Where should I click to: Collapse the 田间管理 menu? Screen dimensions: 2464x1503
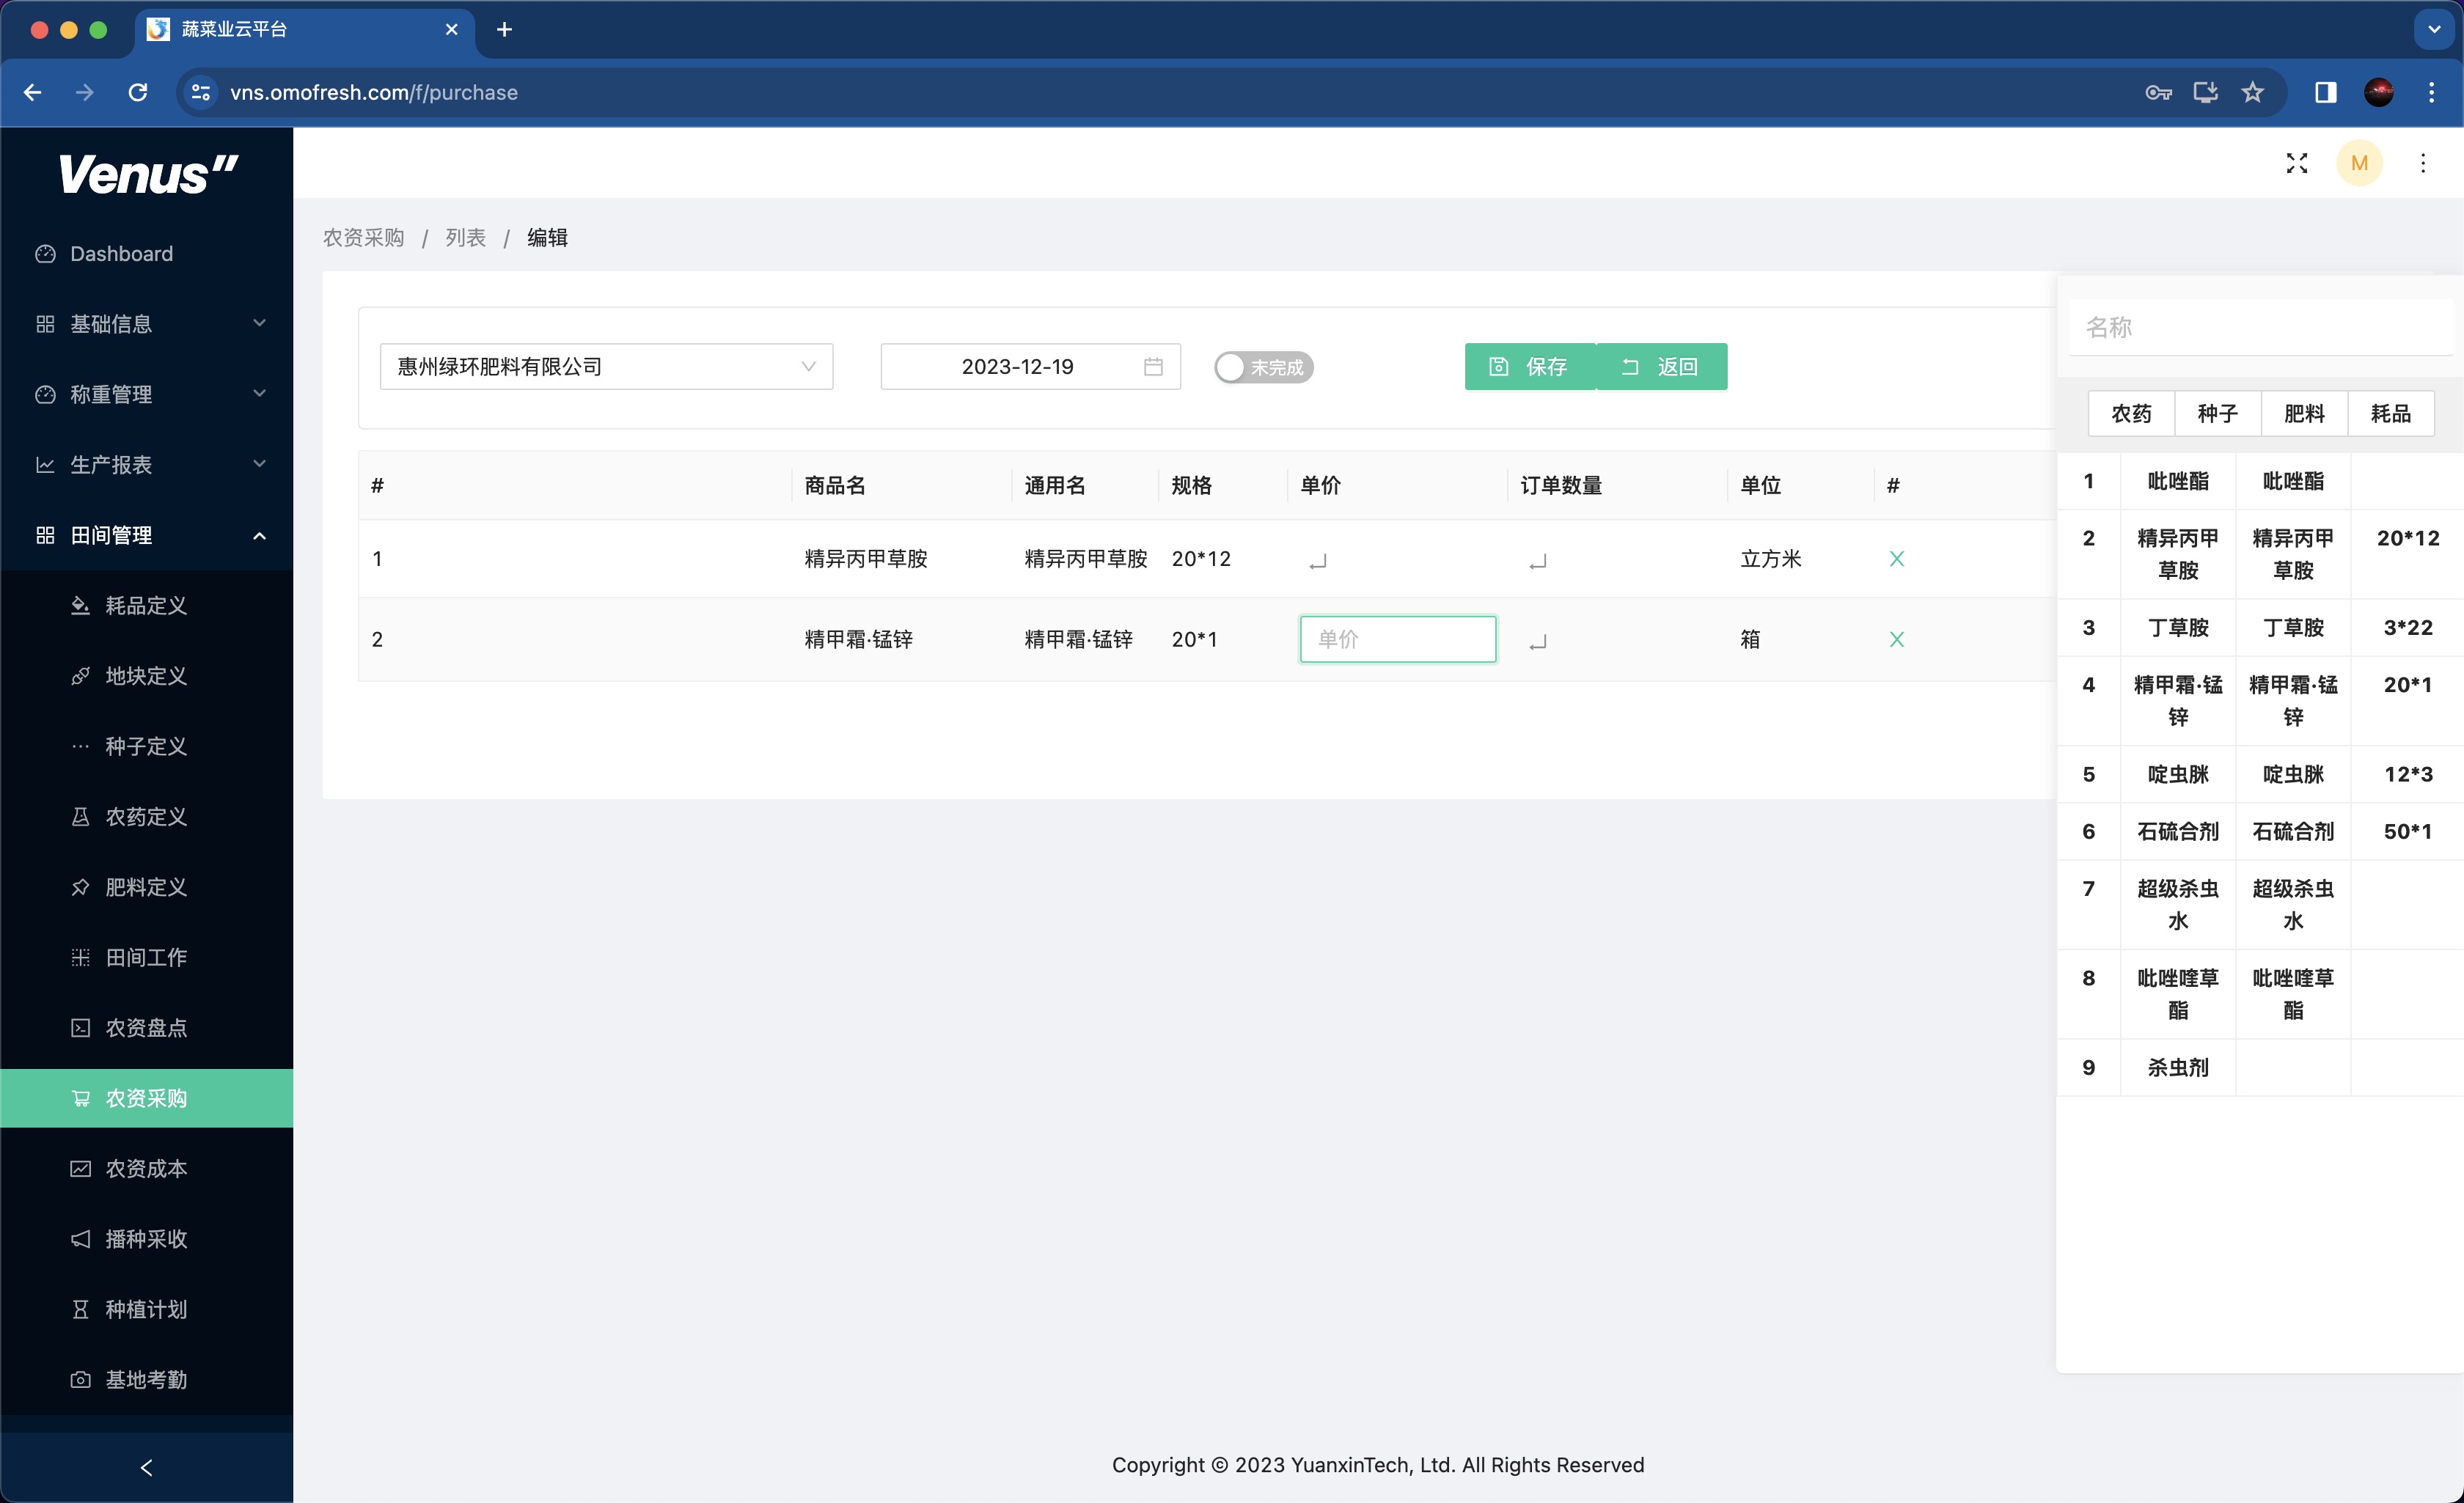click(146, 535)
